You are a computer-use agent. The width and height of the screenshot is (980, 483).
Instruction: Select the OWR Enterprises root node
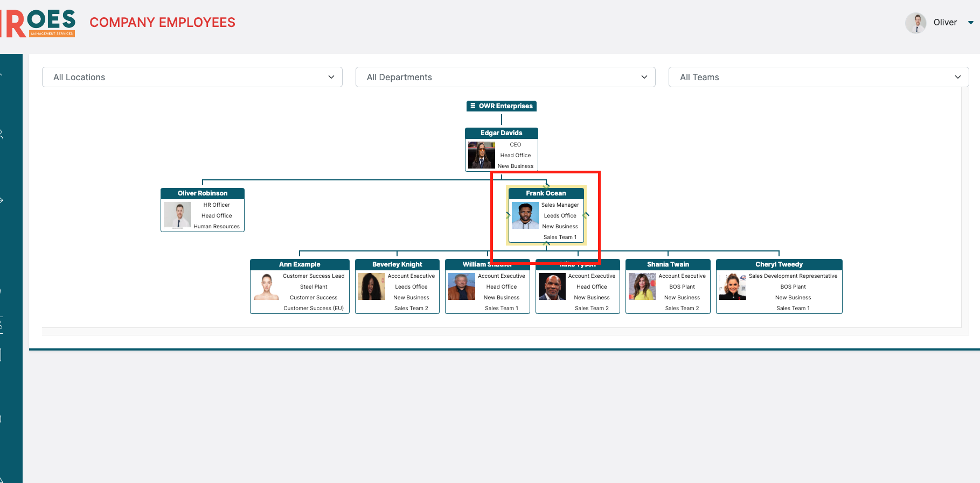point(502,106)
